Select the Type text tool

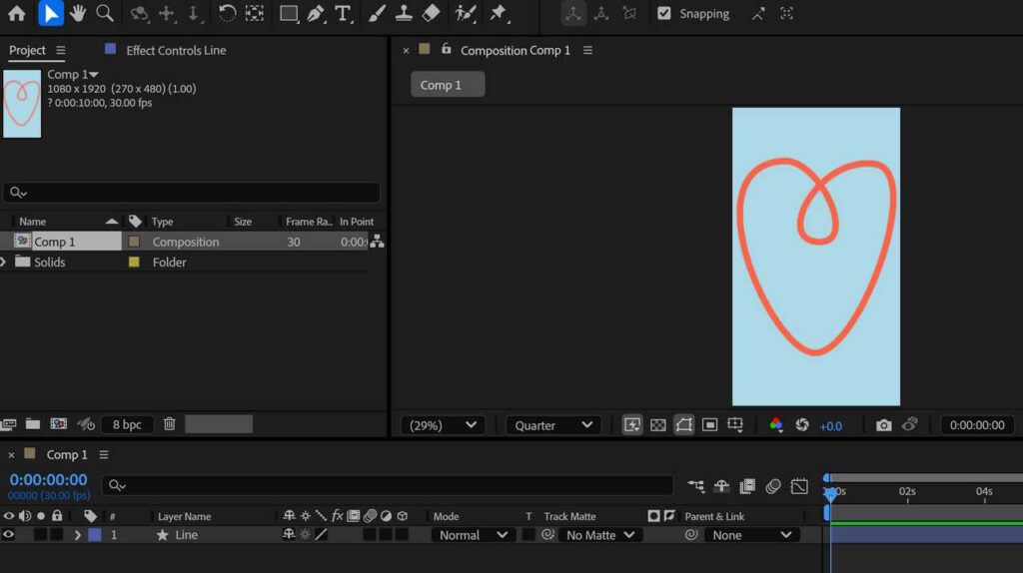pyautogui.click(x=343, y=13)
